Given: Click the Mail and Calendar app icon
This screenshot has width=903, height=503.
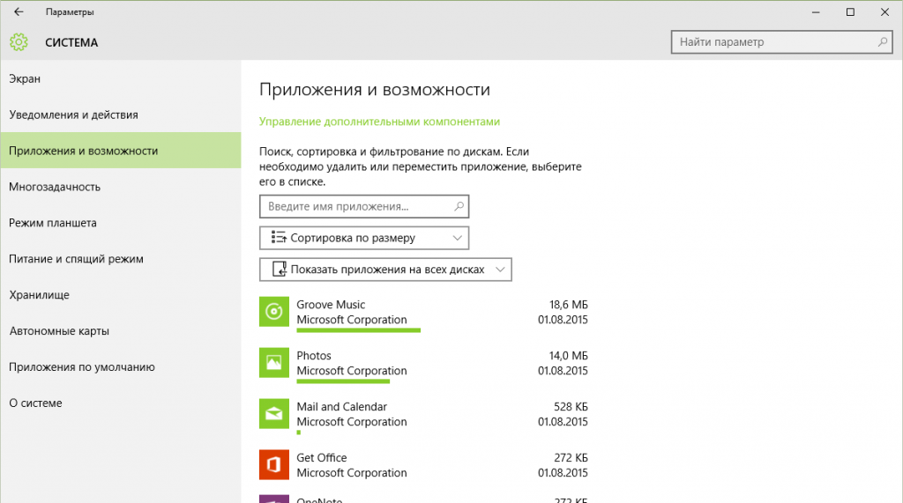Looking at the screenshot, I should [x=274, y=414].
